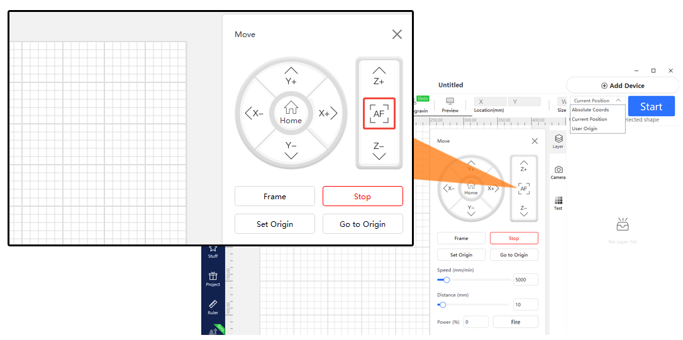
Task: Click Y− arrow in the small Move panel
Action: (x=471, y=211)
